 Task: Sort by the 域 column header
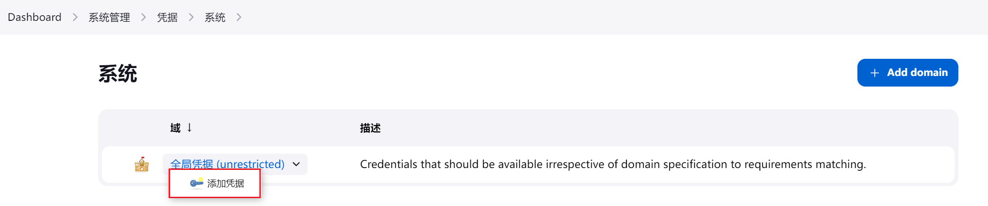(175, 128)
